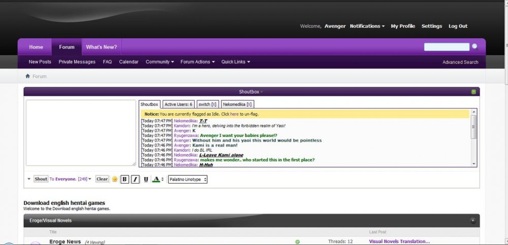
Task: Click the search magnifier icon
Action: click(475, 47)
